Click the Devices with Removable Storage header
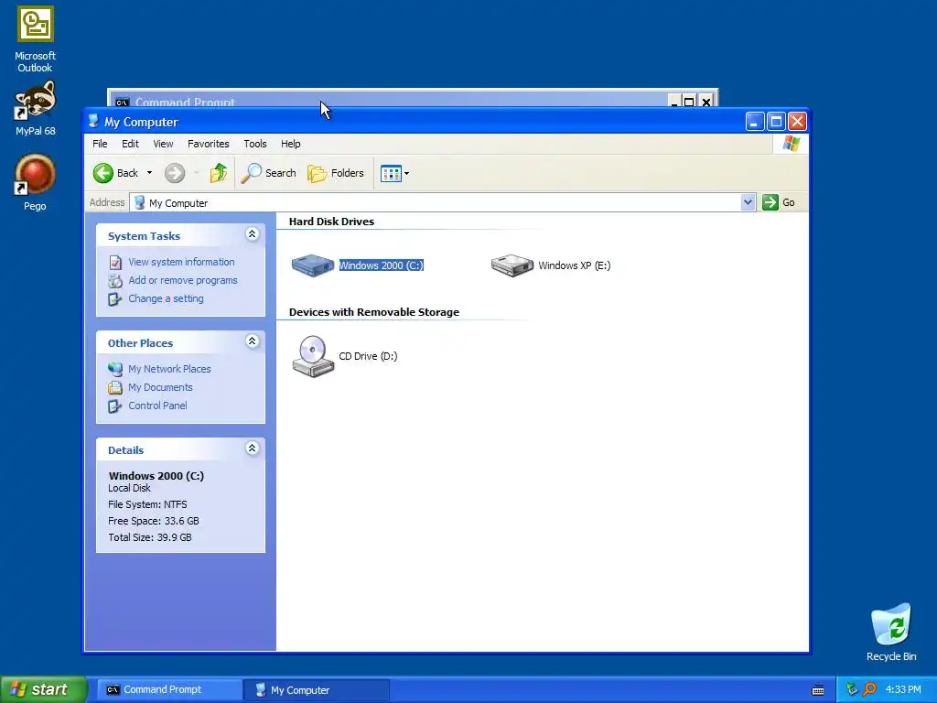This screenshot has width=937, height=703. (x=374, y=313)
